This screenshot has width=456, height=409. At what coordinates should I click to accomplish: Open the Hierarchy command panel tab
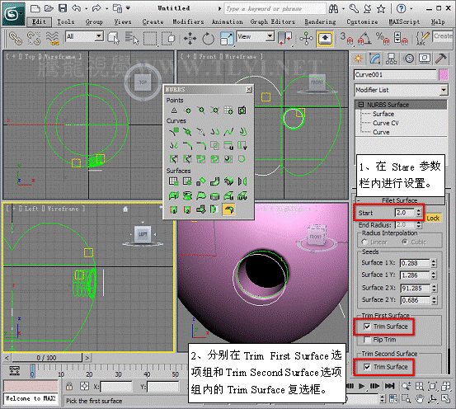392,59
